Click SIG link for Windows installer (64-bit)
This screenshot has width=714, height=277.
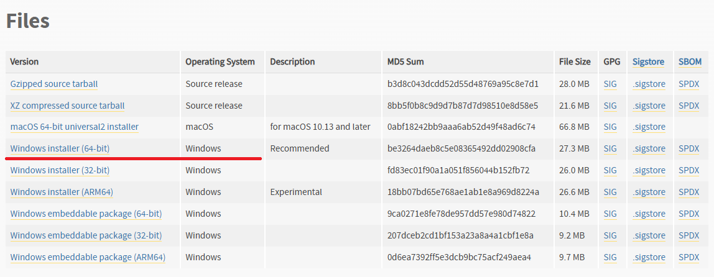coord(610,148)
